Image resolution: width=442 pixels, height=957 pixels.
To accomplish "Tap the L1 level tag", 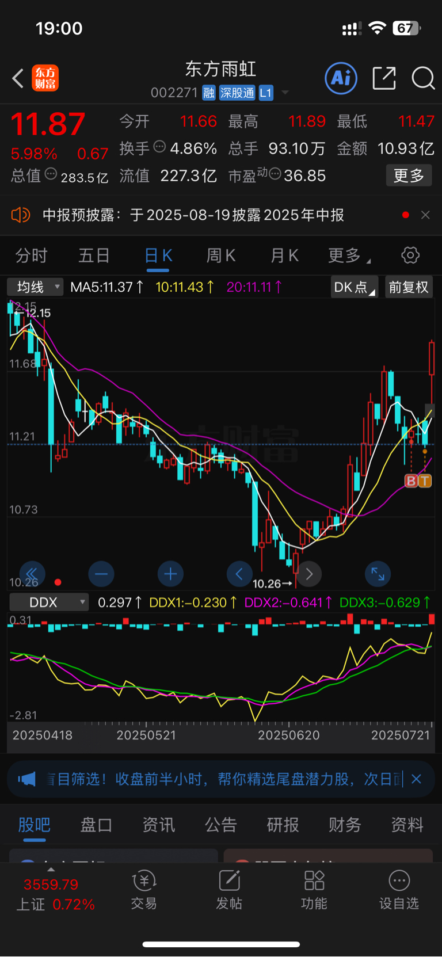I will tap(265, 93).
